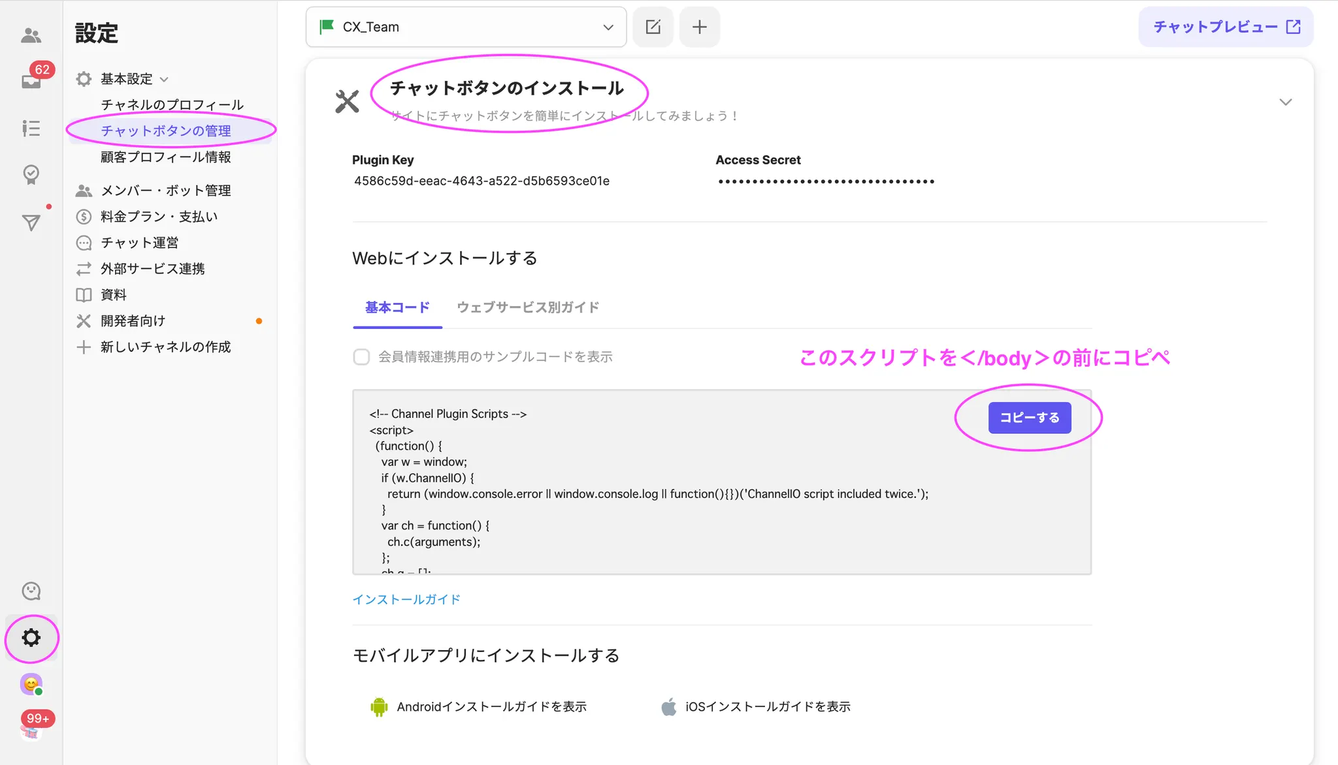Open the inbox icon with 62 badge
Image resolution: width=1338 pixels, height=765 pixels.
(x=31, y=81)
